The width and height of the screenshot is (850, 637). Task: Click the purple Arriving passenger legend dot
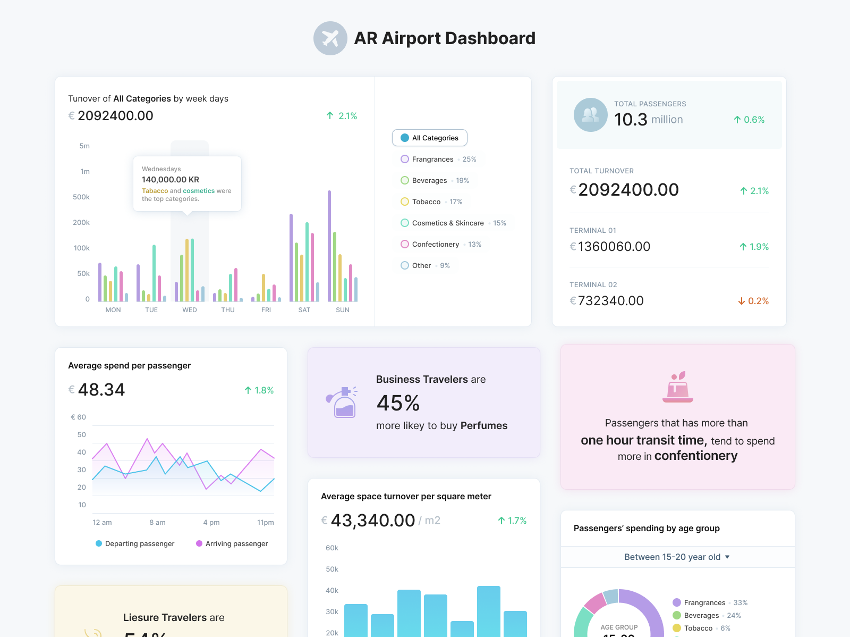[x=199, y=543]
